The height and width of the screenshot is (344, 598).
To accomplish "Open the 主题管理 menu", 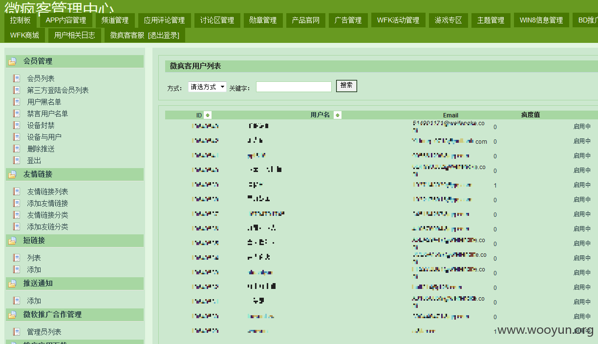I will [x=491, y=20].
